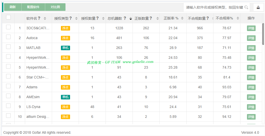The image size is (265, 136).
Task: Sort by 不合规率% using sort arrows
Action: 238,18
